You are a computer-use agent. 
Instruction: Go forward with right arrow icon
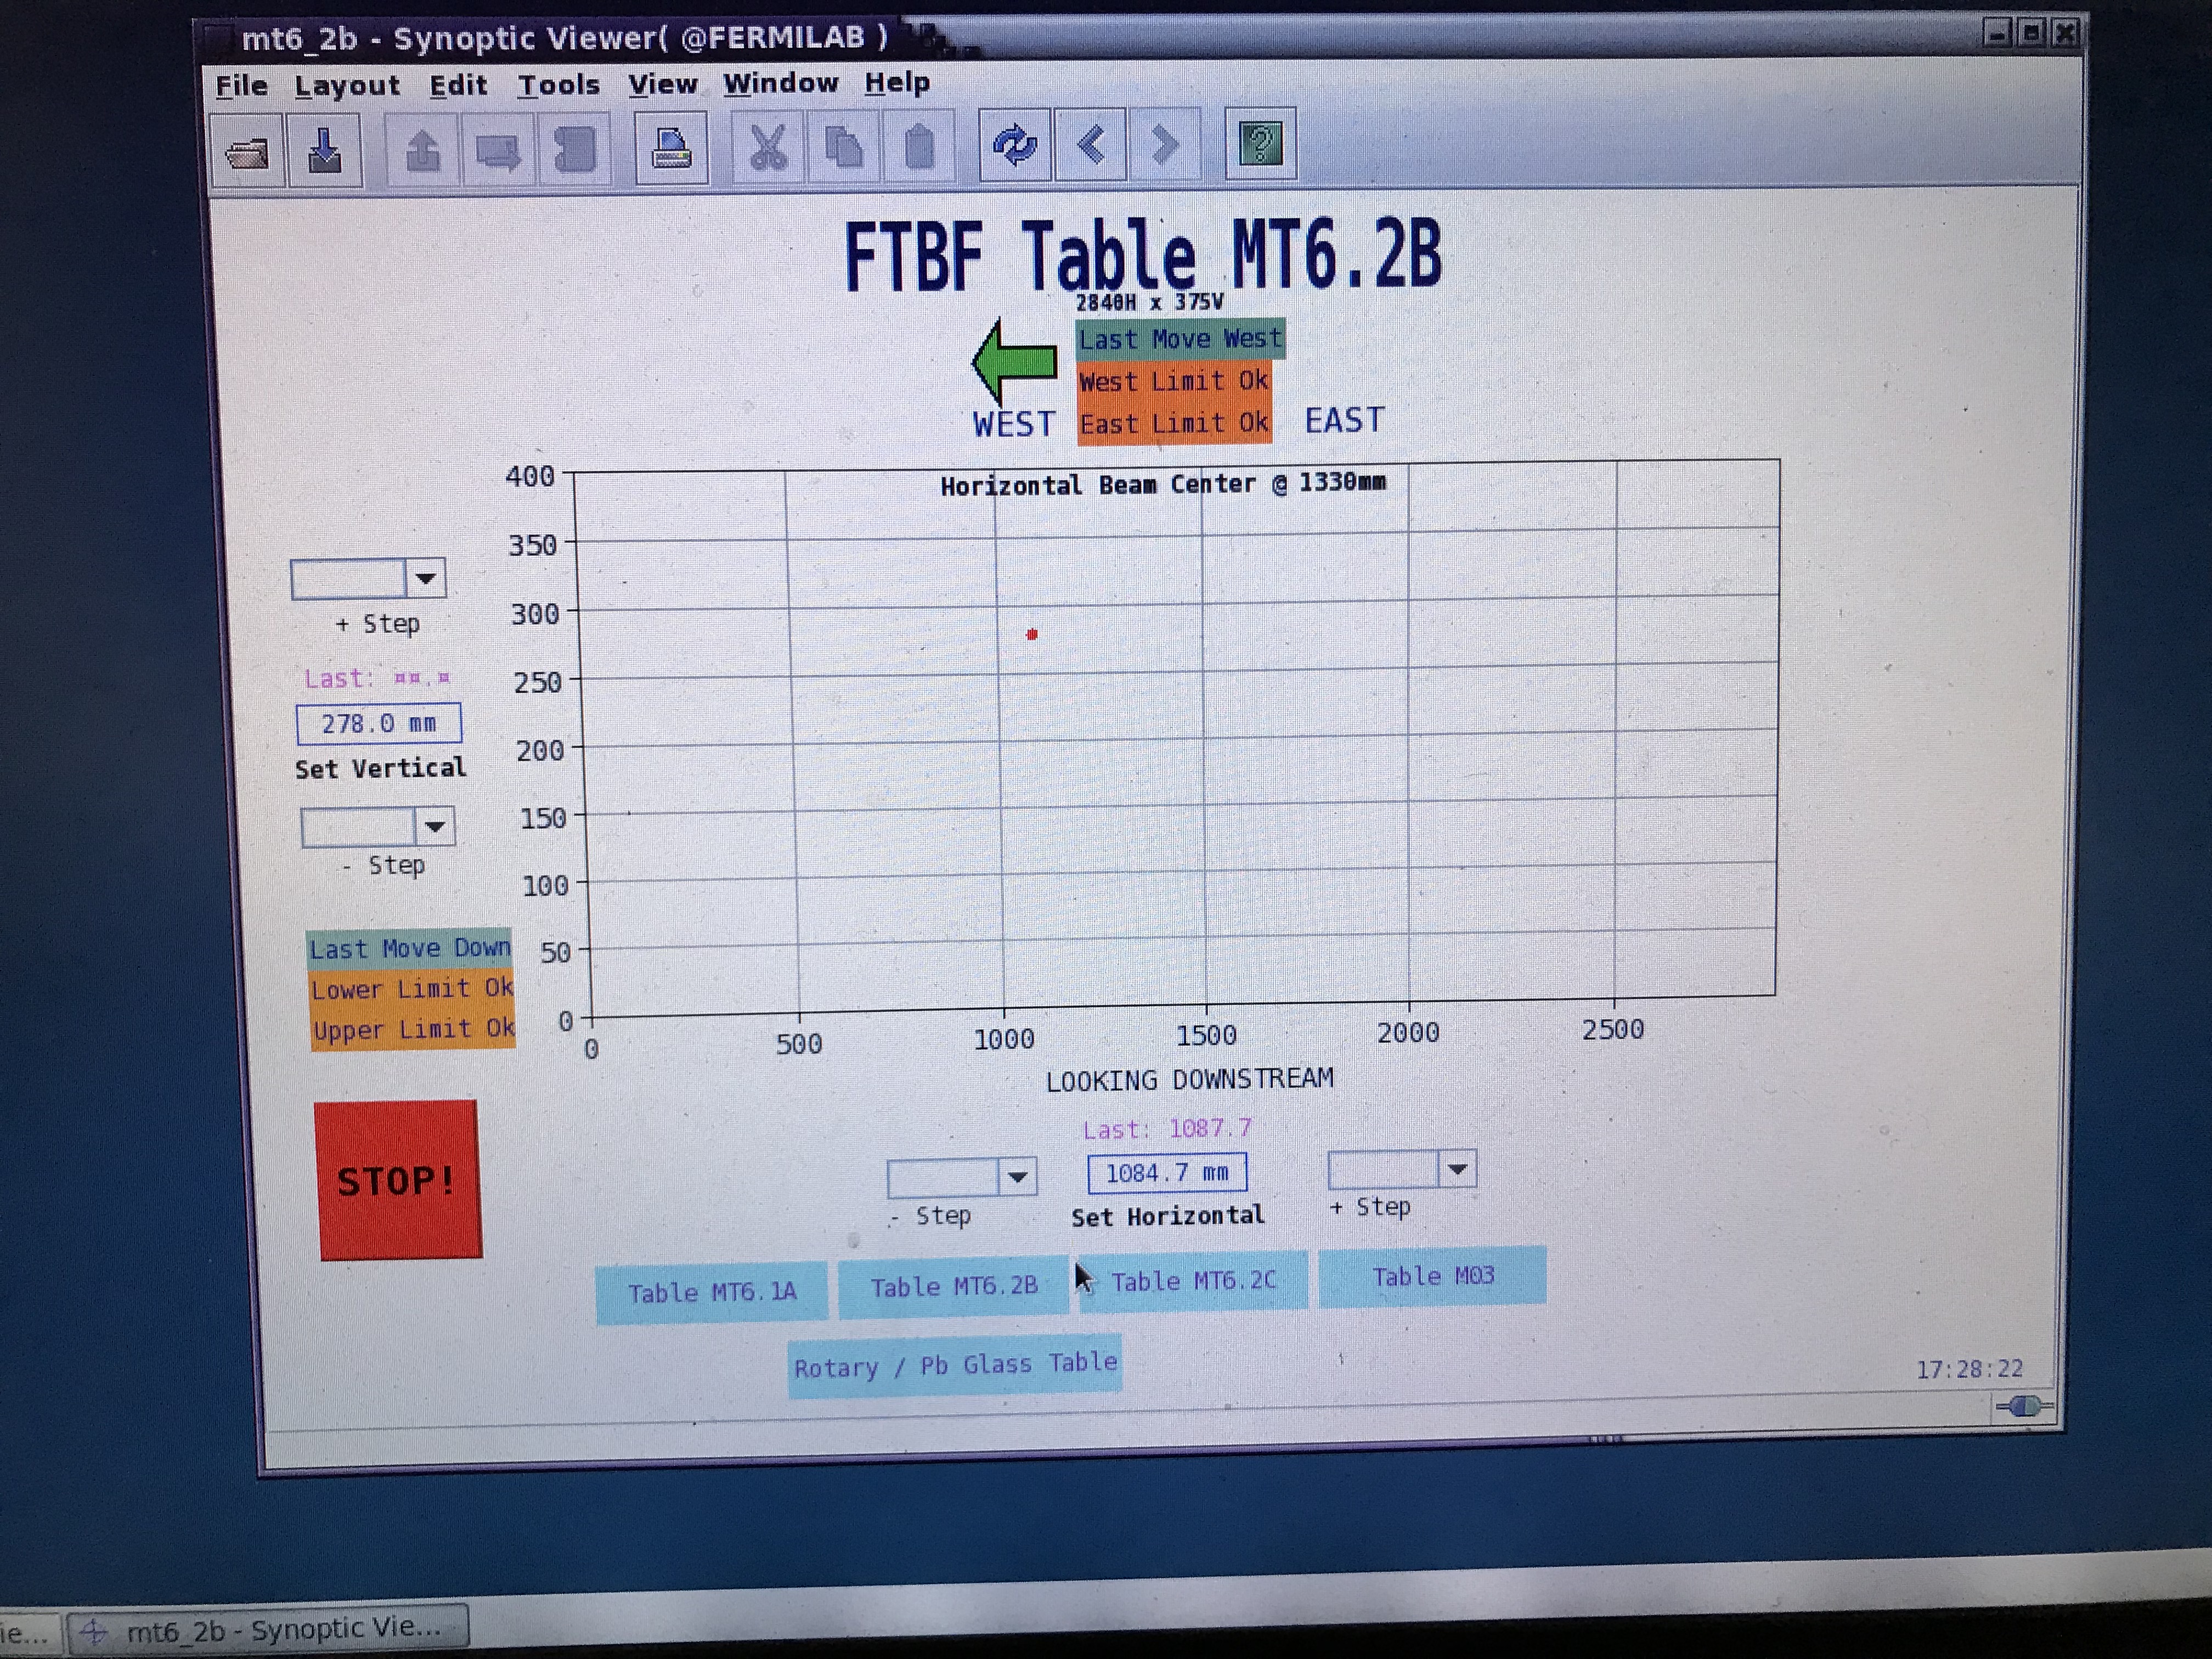(1164, 145)
